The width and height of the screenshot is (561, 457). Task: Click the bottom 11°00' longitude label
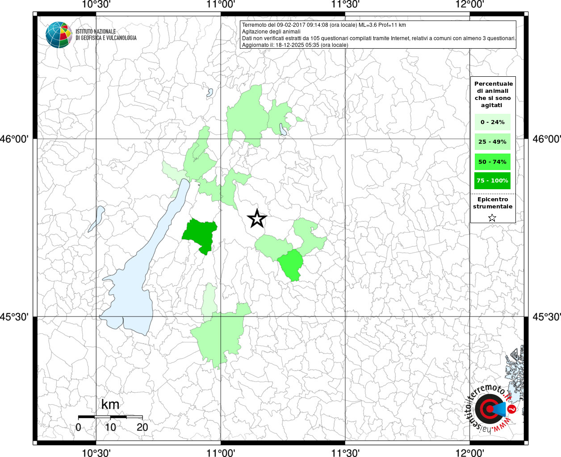221,453
